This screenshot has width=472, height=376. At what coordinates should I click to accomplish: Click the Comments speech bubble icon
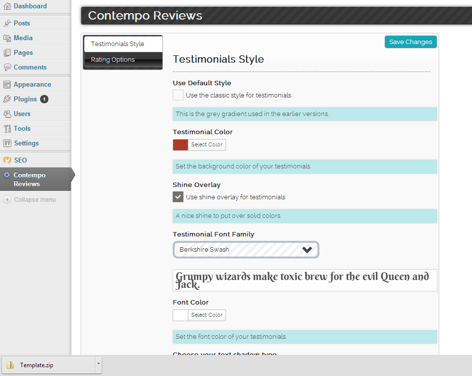pyautogui.click(x=7, y=67)
